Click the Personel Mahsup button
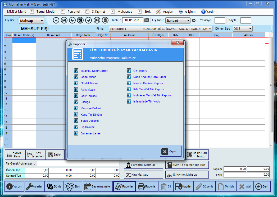Viewport: 277px width, 197px height. coord(143,165)
